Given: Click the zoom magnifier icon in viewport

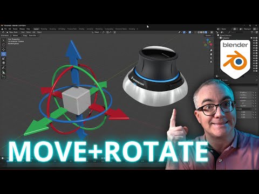Looking at the screenshot, I should 211,51.
